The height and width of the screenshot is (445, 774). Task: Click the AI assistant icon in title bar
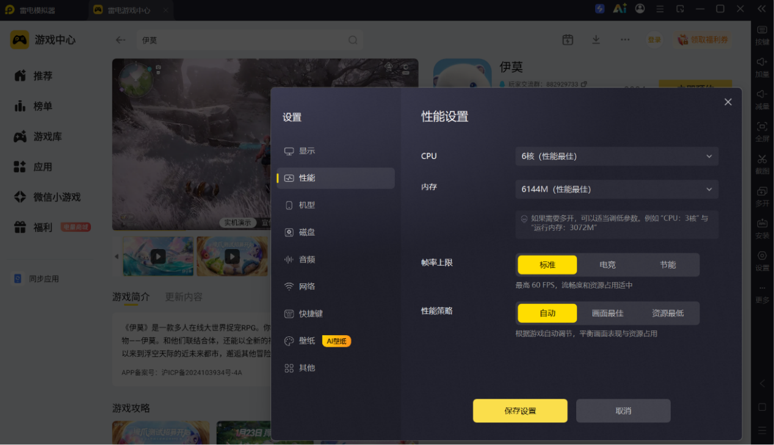pos(620,9)
